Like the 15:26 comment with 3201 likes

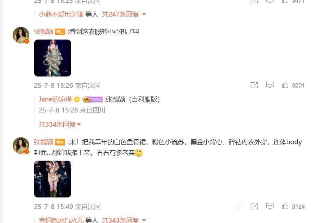click(285, 85)
